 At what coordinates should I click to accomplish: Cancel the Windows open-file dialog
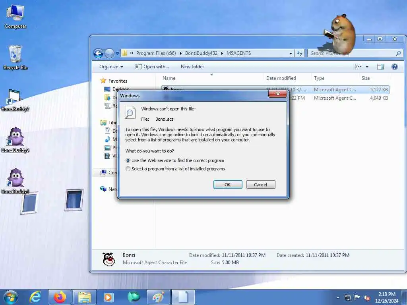pos(261,184)
